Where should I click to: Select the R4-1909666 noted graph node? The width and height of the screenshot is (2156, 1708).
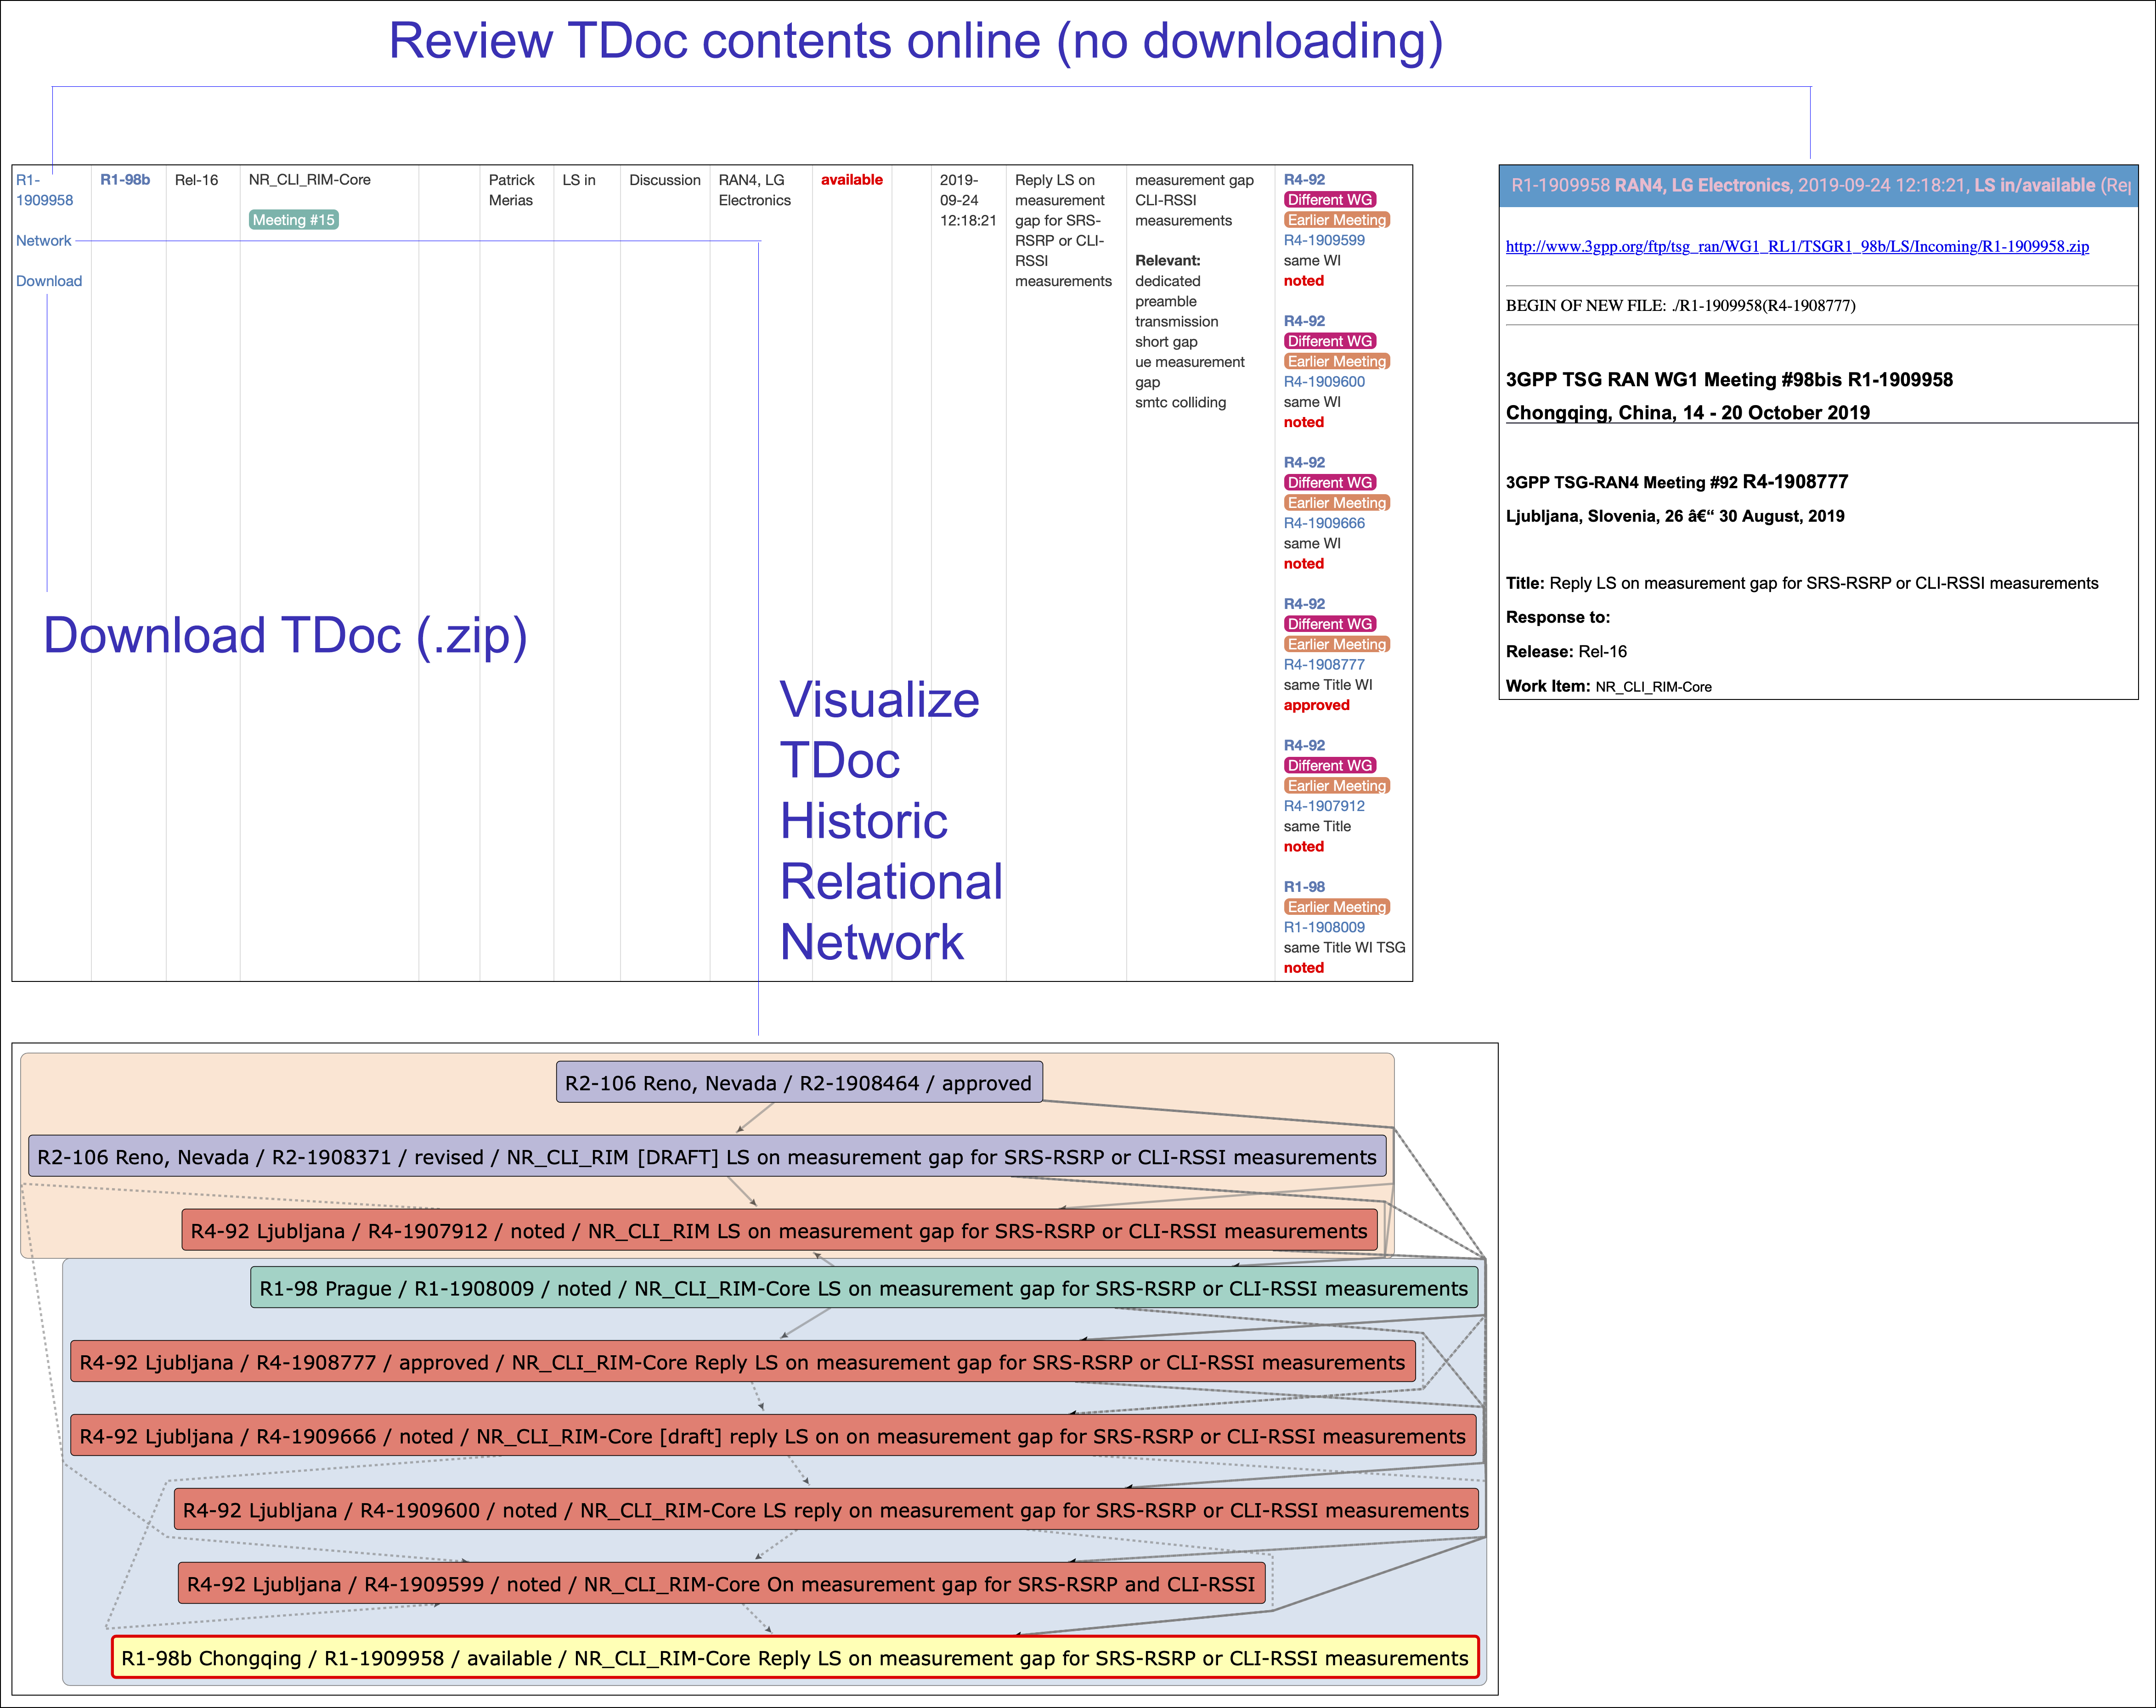773,1436
